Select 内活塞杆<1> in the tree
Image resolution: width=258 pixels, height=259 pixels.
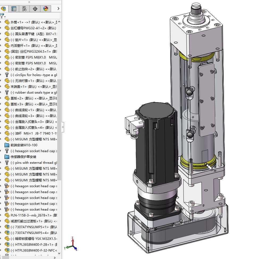(x=34, y=45)
